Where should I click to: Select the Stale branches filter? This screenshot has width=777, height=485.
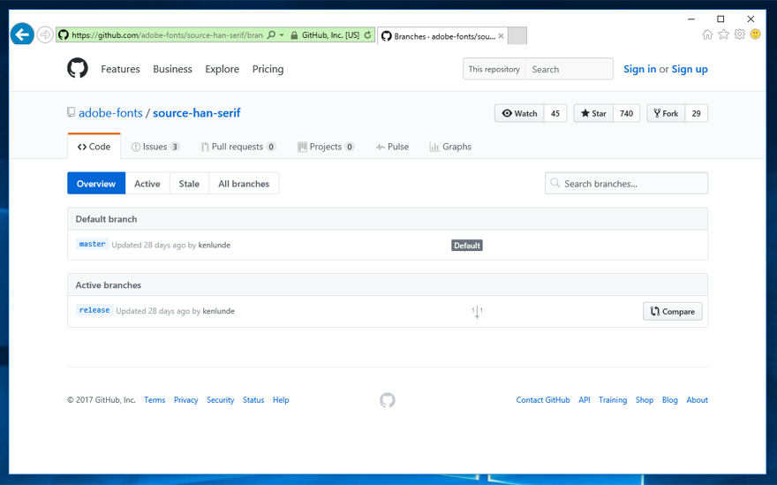tap(189, 184)
